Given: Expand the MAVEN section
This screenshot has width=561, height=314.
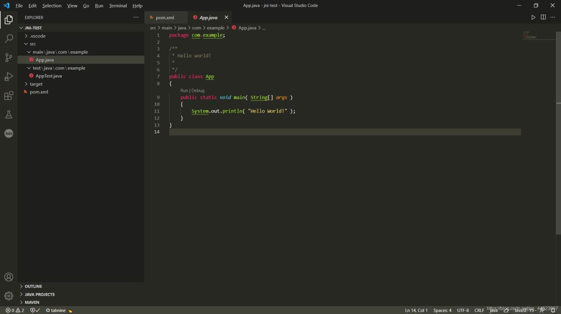Looking at the screenshot, I should (32, 302).
